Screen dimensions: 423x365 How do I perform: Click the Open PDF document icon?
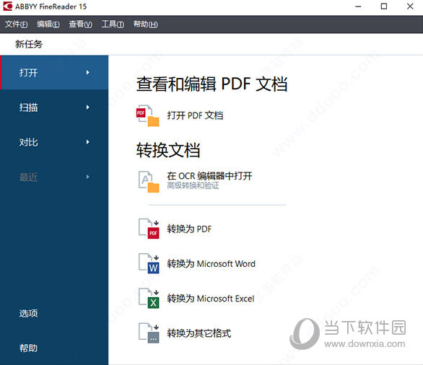point(148,115)
